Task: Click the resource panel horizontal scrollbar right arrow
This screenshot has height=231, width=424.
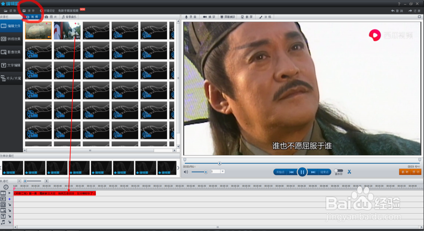Action: pos(174,150)
